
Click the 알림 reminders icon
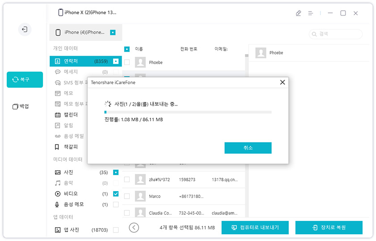pos(58,125)
